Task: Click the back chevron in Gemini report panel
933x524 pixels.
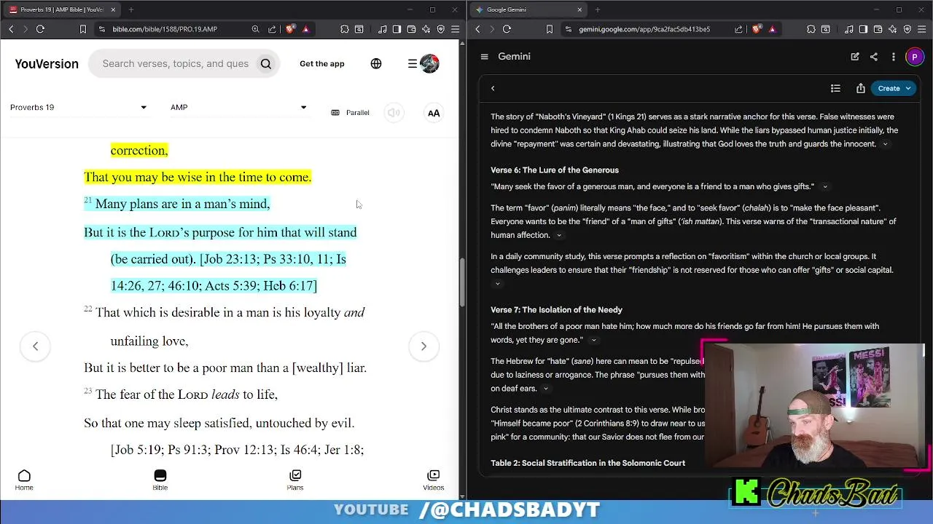Action: 493,89
